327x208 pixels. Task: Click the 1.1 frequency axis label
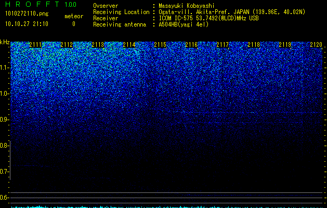(4, 68)
